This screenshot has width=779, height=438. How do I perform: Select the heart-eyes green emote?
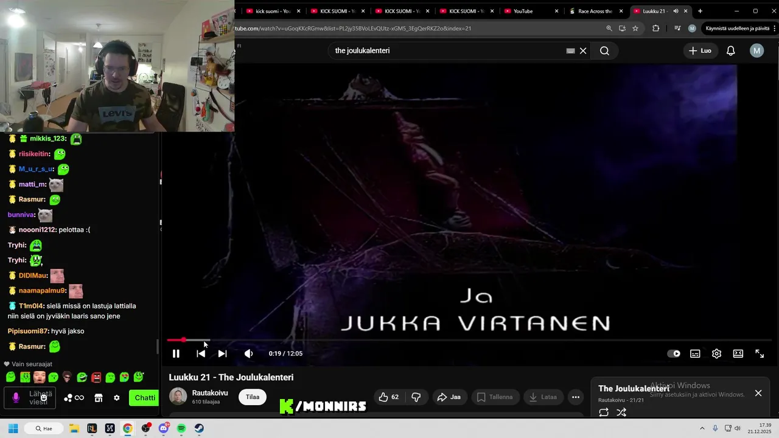point(124,377)
